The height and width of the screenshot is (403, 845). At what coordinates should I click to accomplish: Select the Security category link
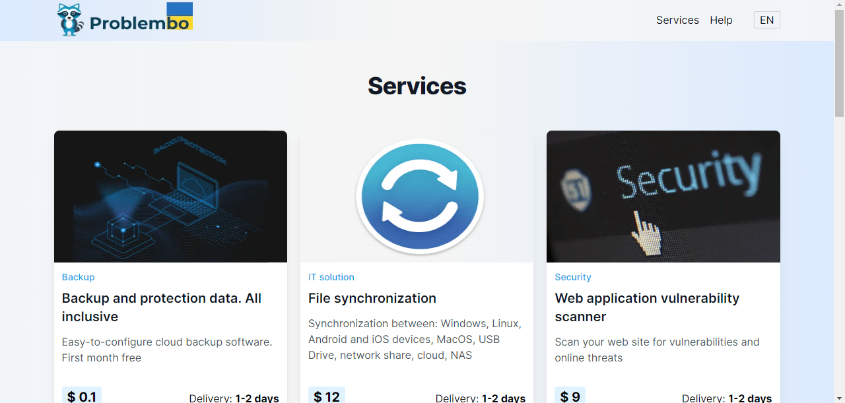573,277
